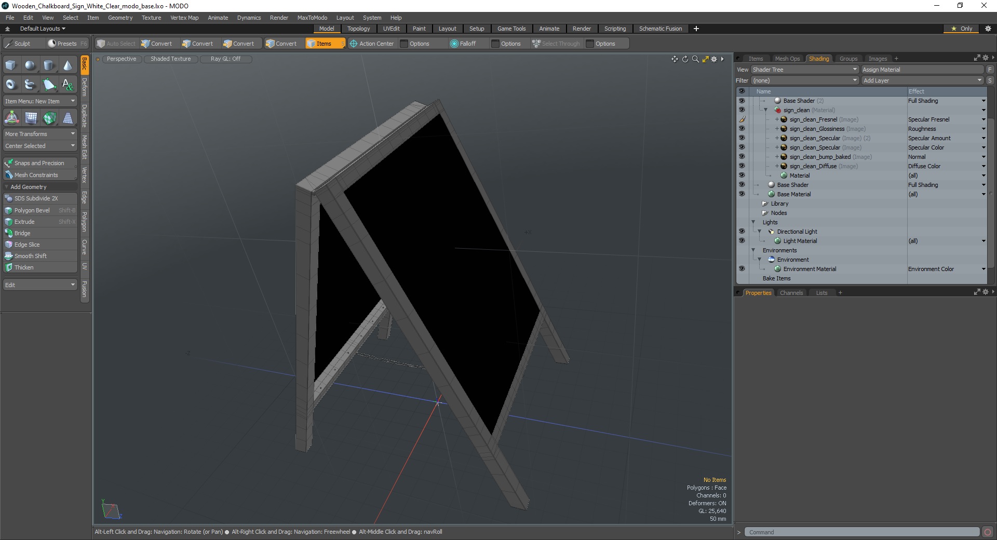Activate the Bridge tool
The height and width of the screenshot is (540, 997).
41,233
